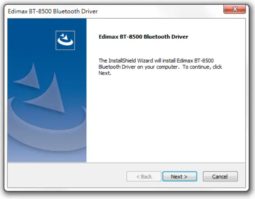Click the InstallShield Wizard description paragraph
Screen dimensions: 255x199
coord(160,67)
